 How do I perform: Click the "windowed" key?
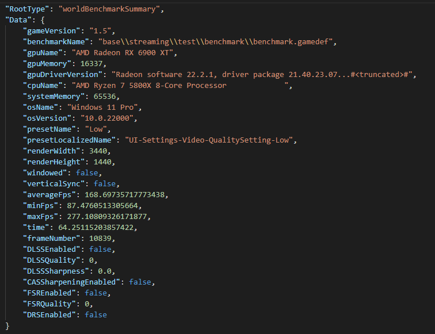tap(45, 172)
